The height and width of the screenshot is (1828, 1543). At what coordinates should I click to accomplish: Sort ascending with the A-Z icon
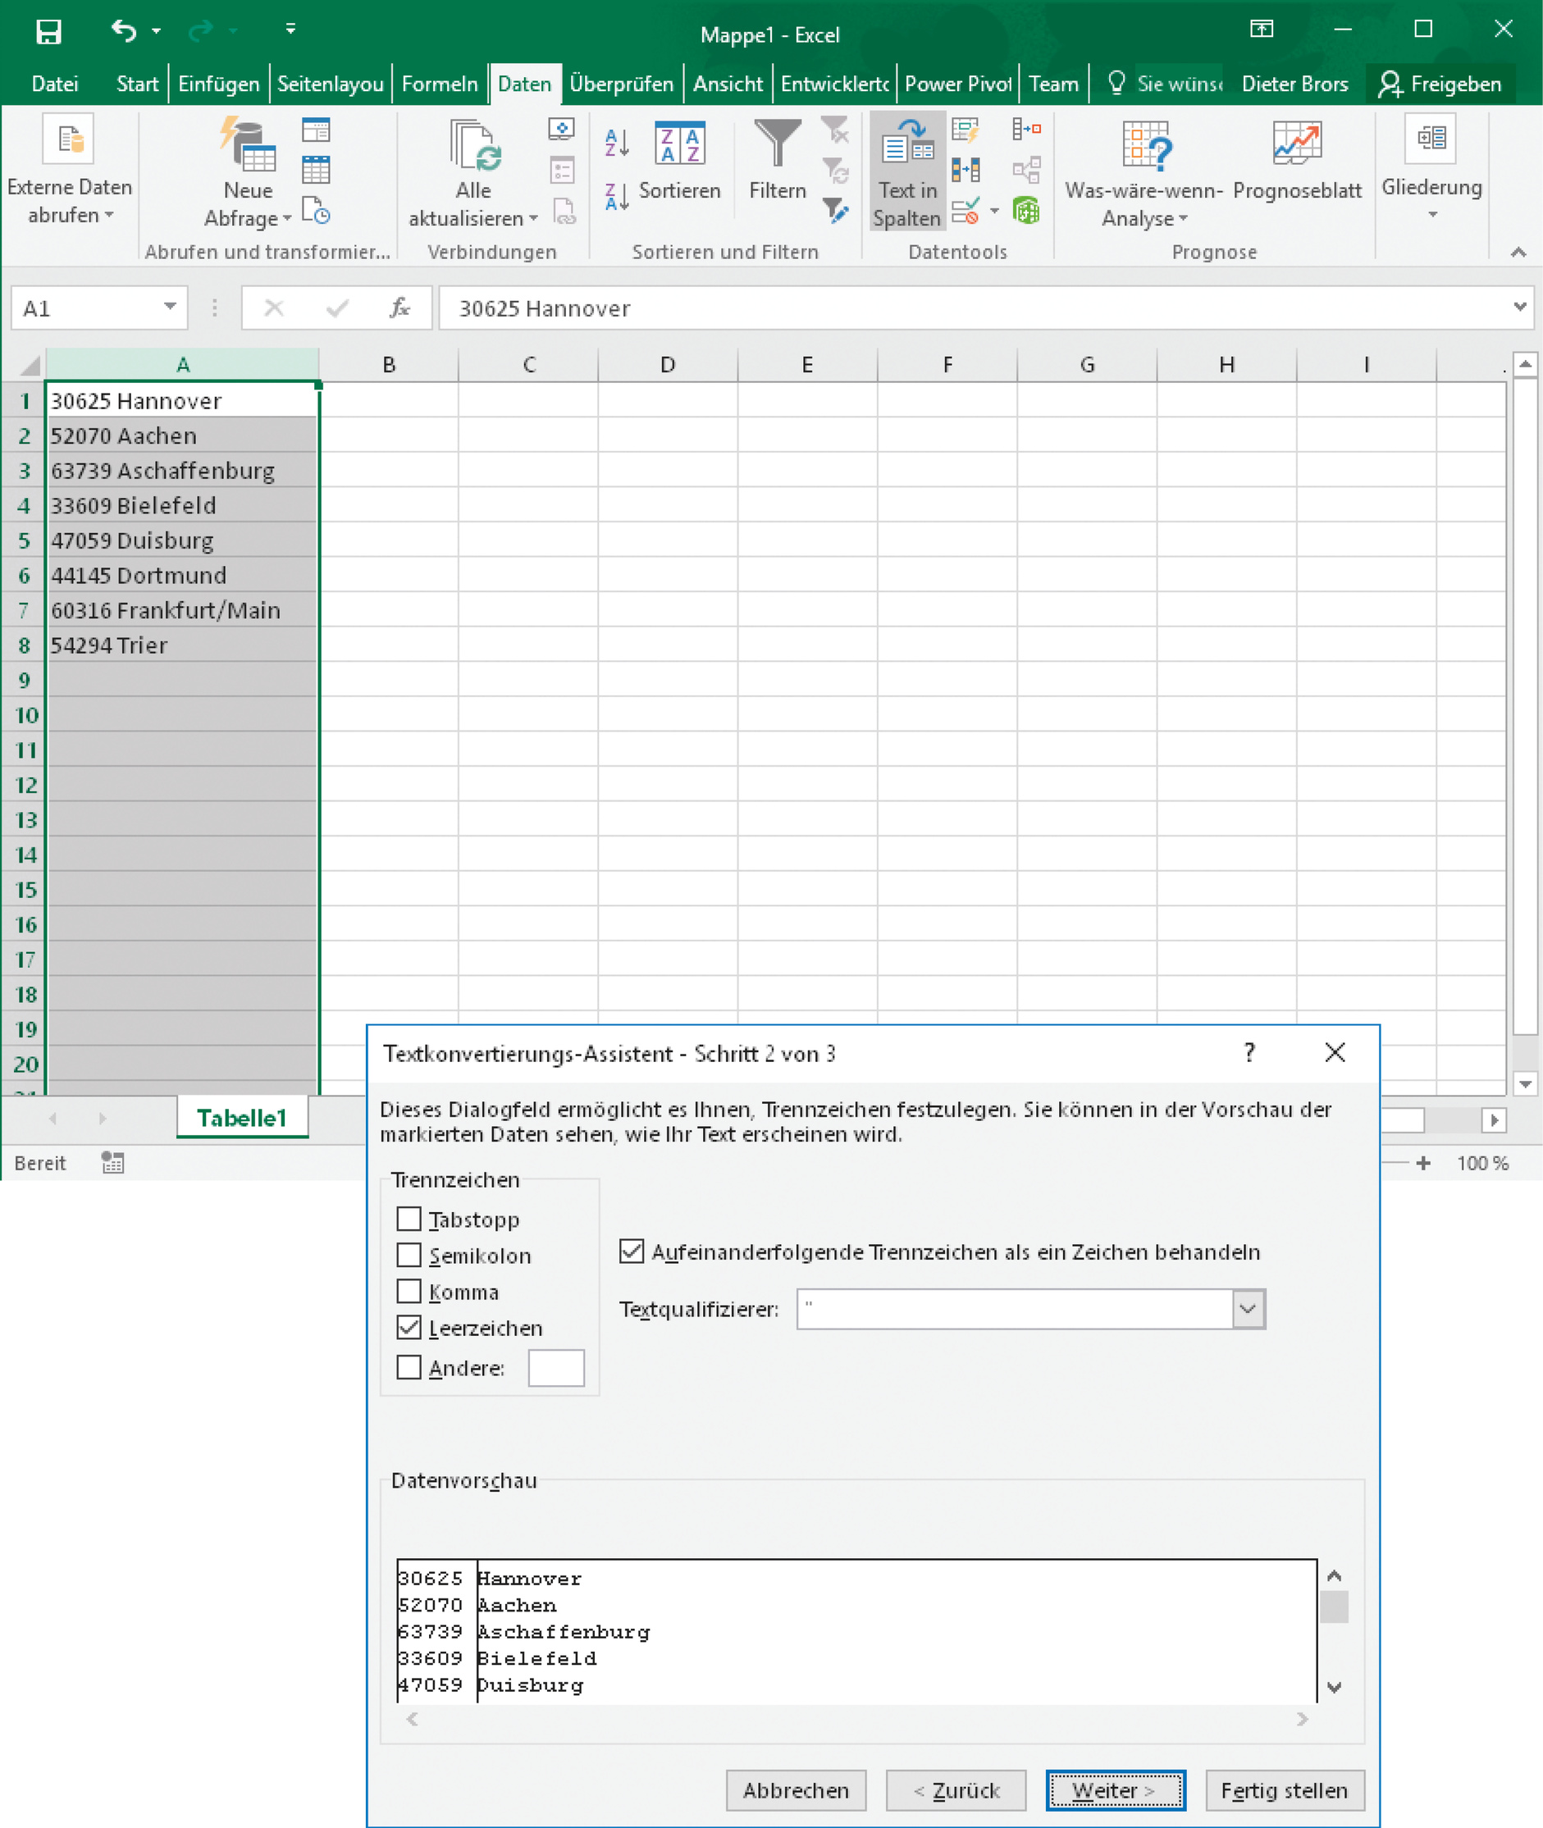tap(617, 143)
